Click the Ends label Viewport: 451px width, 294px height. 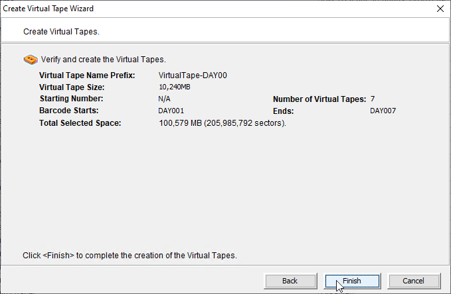(284, 111)
